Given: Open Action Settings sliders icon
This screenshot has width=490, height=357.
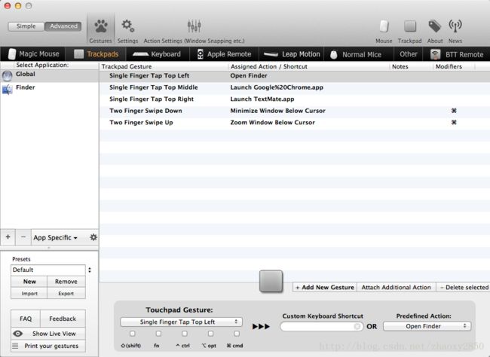Looking at the screenshot, I should (194, 31).
